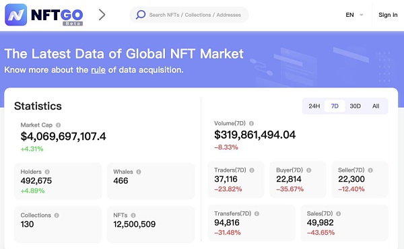
Task: Click the NFTGO logo
Action: tap(44, 15)
